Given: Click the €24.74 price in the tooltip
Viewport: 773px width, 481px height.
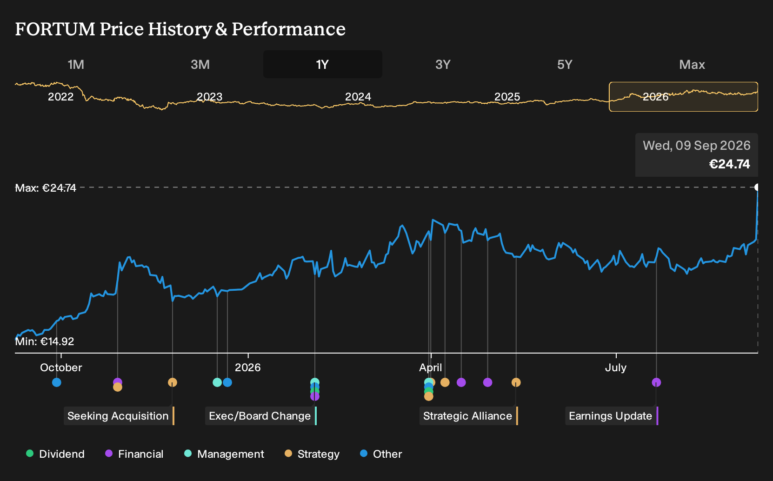Looking at the screenshot, I should click(729, 164).
